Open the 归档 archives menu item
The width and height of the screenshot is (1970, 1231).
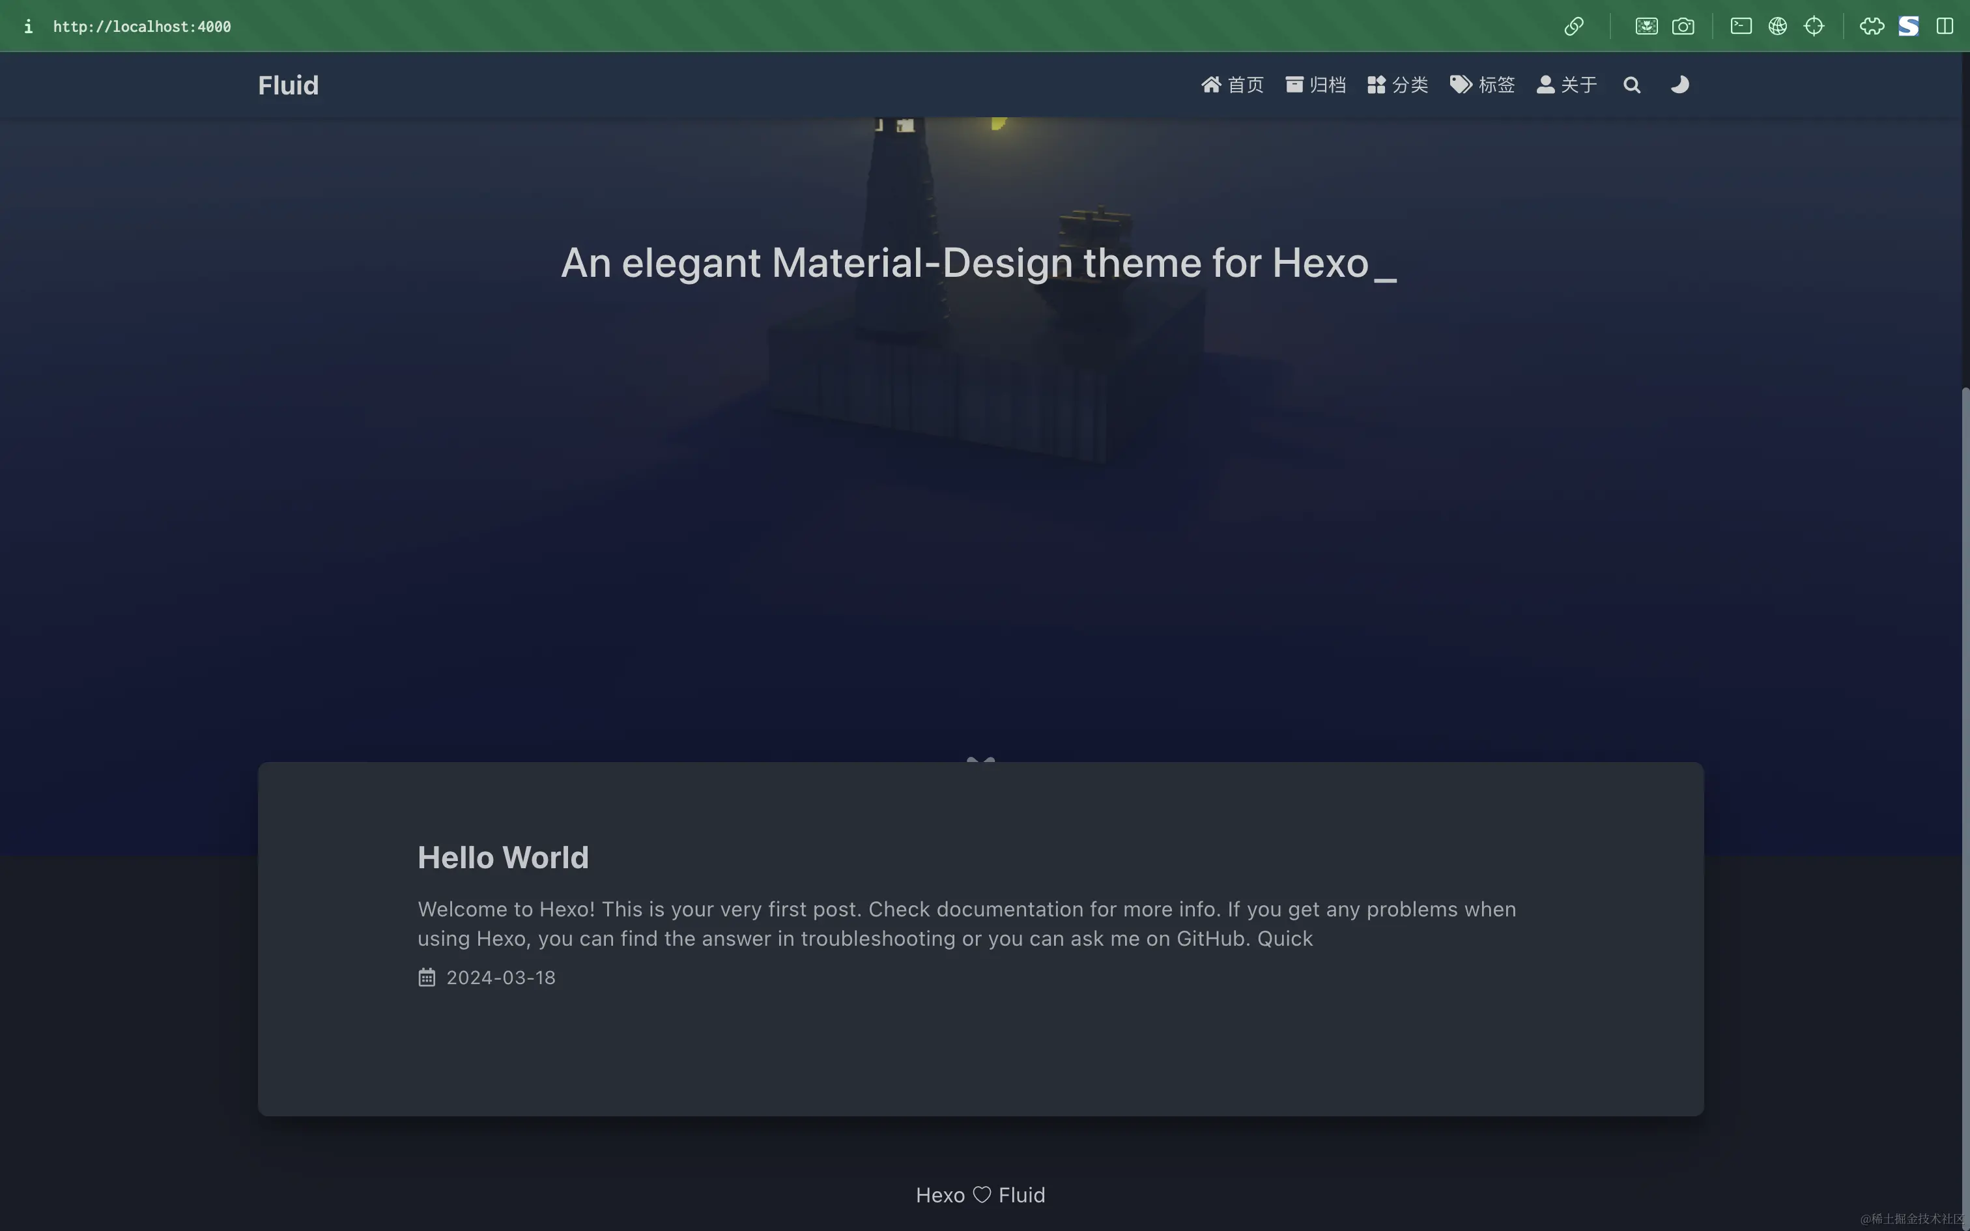1315,85
